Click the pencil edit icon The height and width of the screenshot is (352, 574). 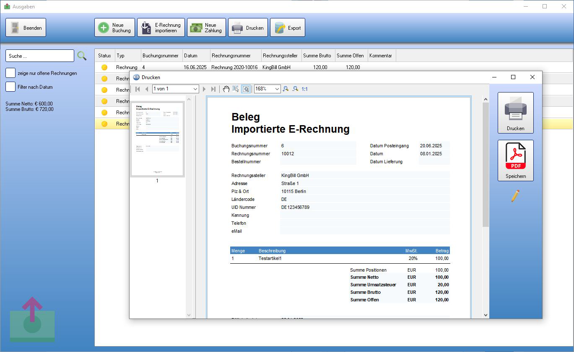[515, 196]
